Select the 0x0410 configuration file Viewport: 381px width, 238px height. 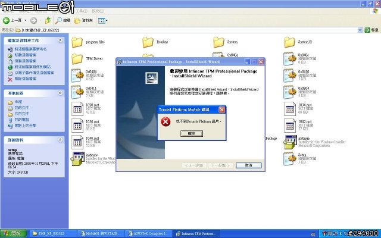300,76
